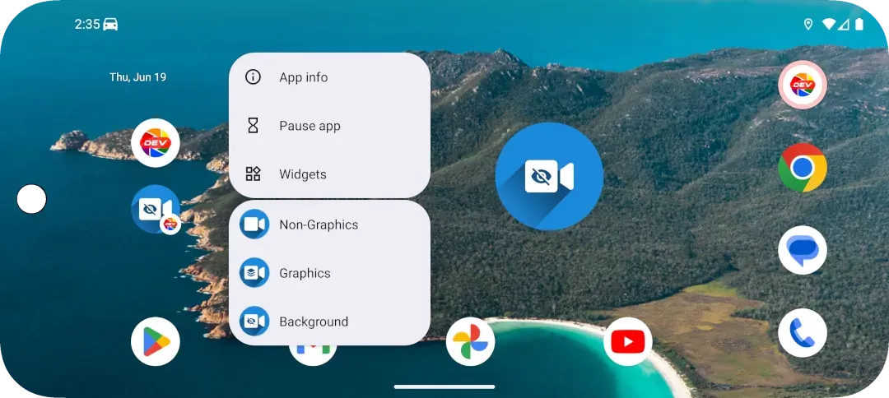Tap the battery status icon
Image resolution: width=889 pixels, height=398 pixels.
[x=859, y=25]
